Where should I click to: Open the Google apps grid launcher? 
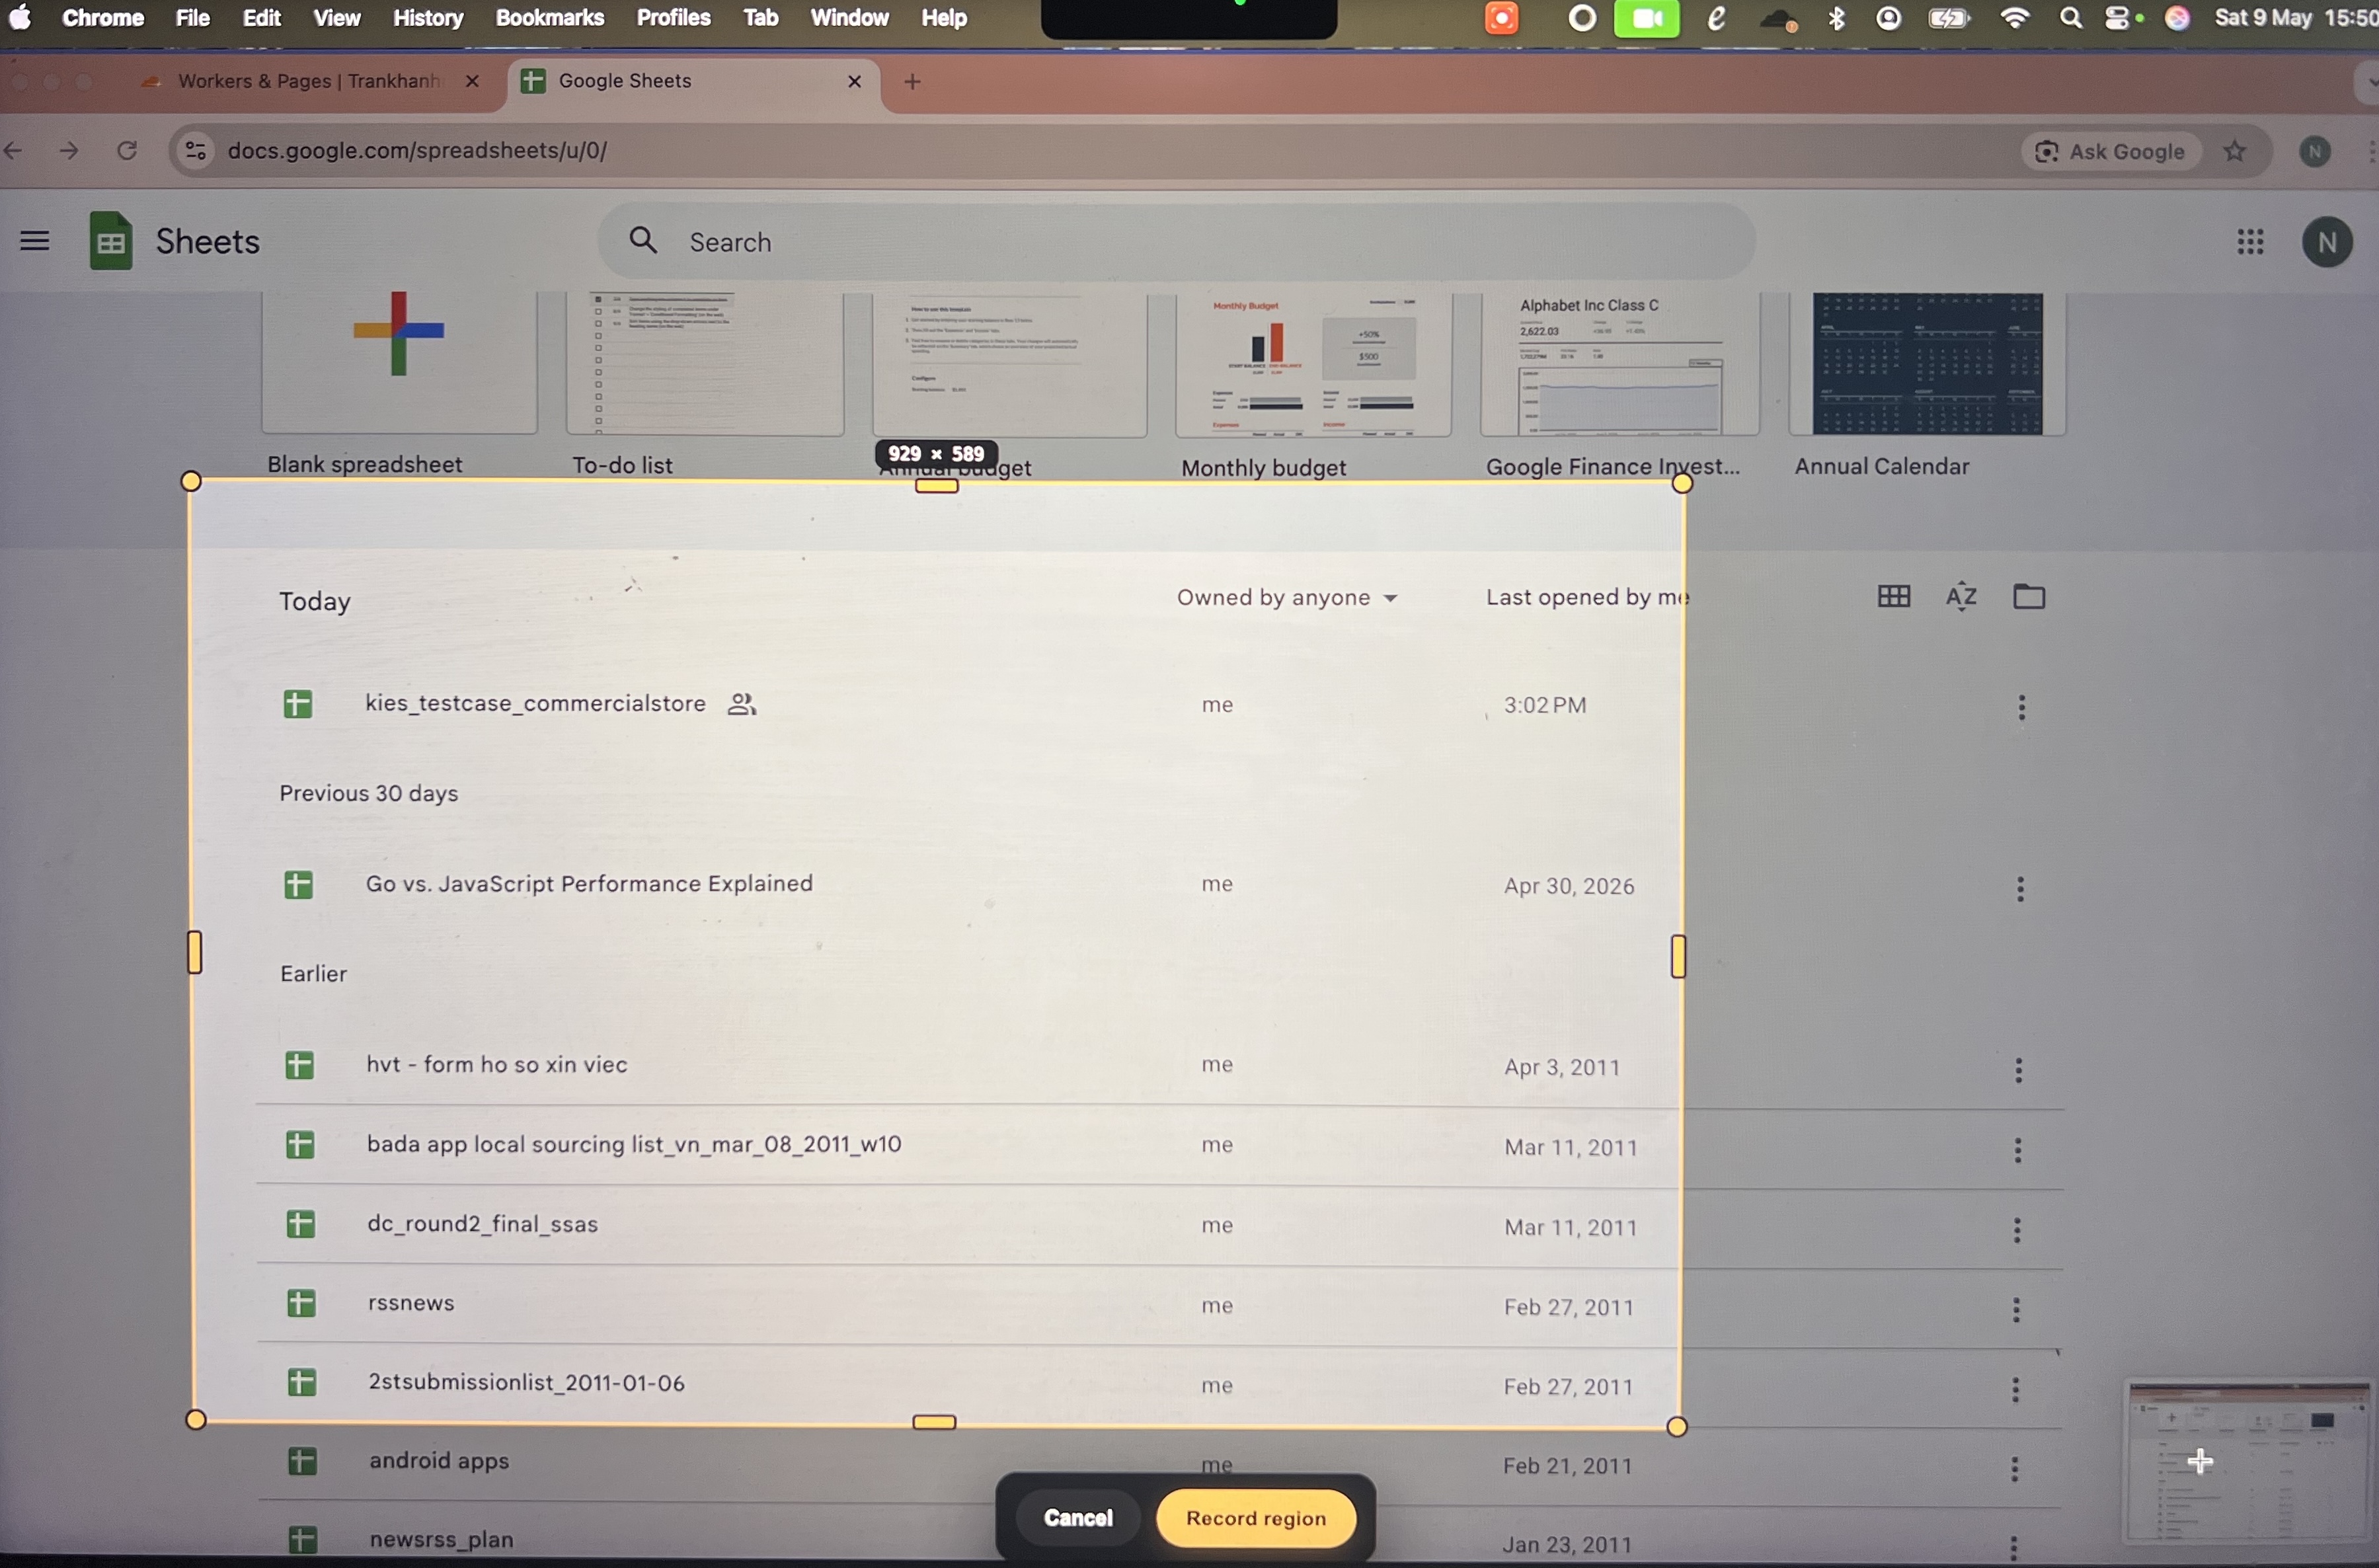2250,242
